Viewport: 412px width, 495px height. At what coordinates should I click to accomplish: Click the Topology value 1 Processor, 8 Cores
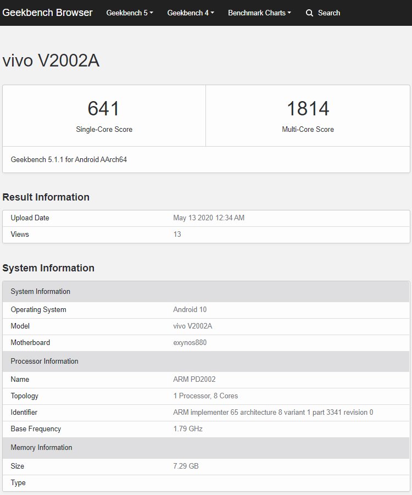[205, 396]
